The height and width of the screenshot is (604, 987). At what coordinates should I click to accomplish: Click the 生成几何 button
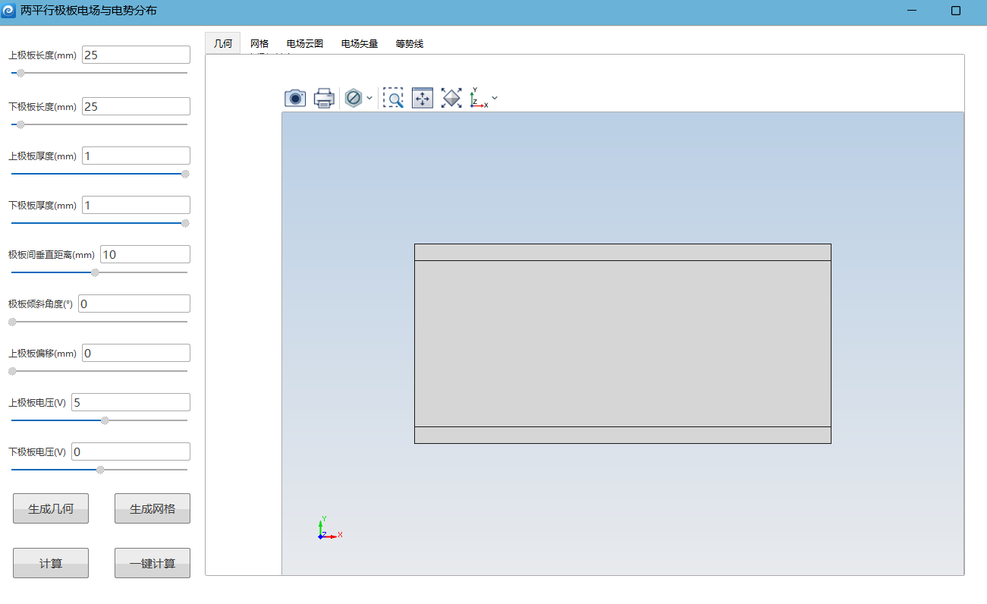[x=51, y=508]
